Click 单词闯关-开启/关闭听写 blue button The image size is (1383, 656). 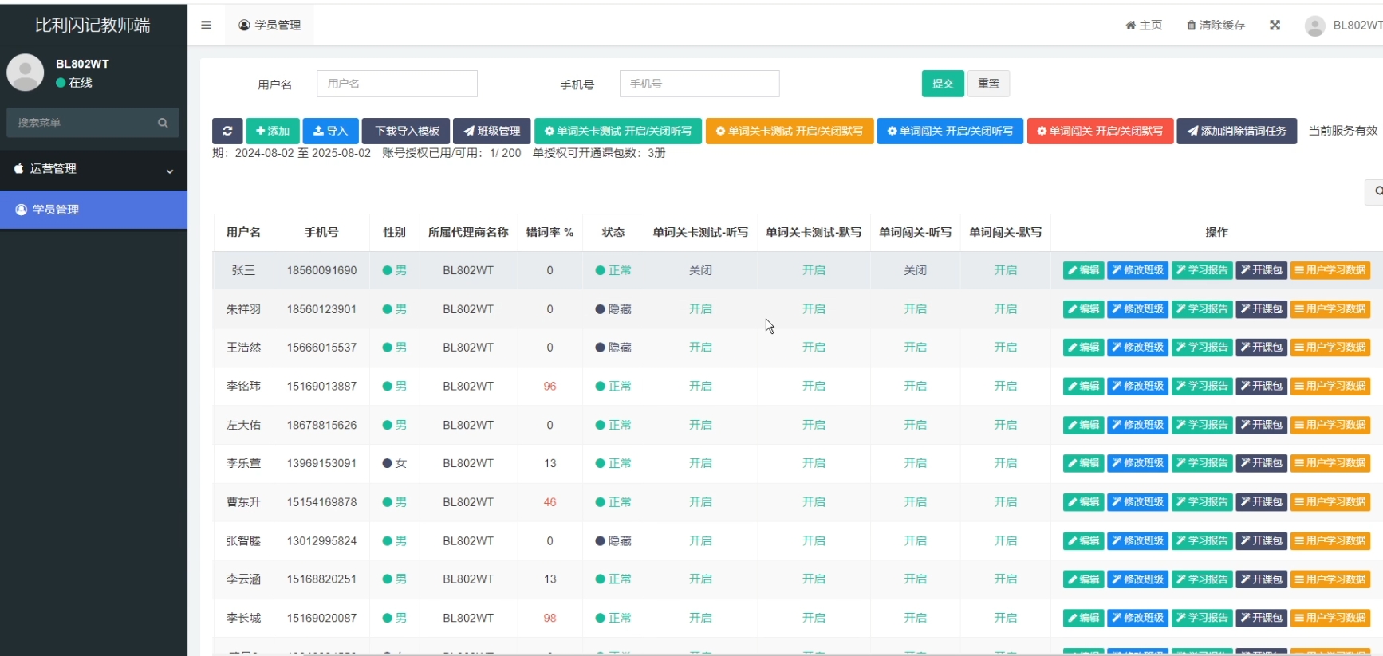click(x=950, y=131)
